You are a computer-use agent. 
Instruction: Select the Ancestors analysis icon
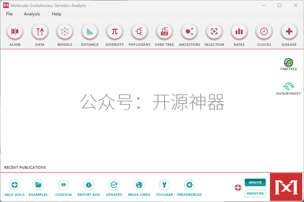(189, 31)
